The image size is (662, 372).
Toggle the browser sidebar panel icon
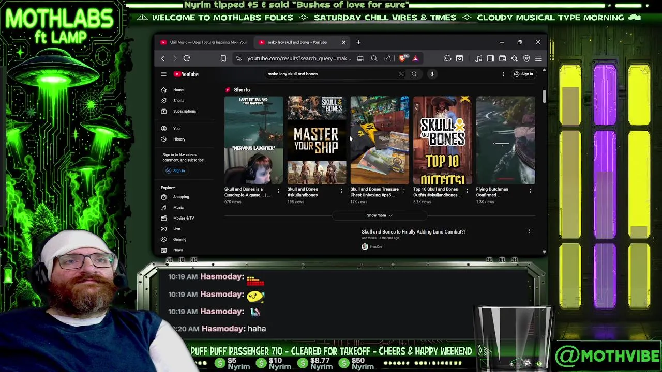490,58
